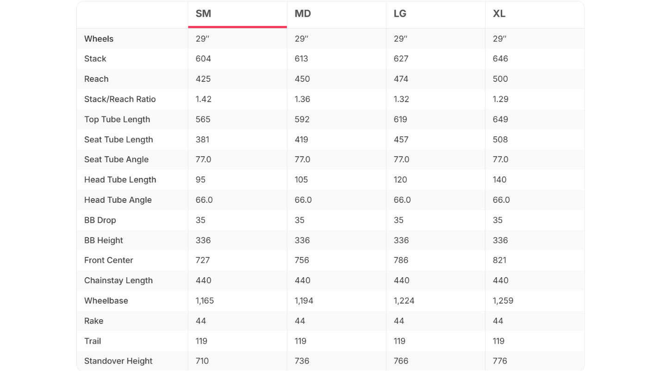Click the Head Tube Length label
The height and width of the screenshot is (371, 660).
point(120,180)
